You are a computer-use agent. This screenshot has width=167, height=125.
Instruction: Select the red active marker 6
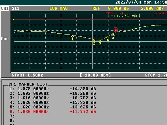pyautogui.click(x=116, y=30)
